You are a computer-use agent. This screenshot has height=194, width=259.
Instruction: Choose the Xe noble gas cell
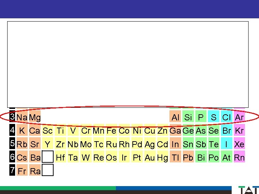coord(239,143)
